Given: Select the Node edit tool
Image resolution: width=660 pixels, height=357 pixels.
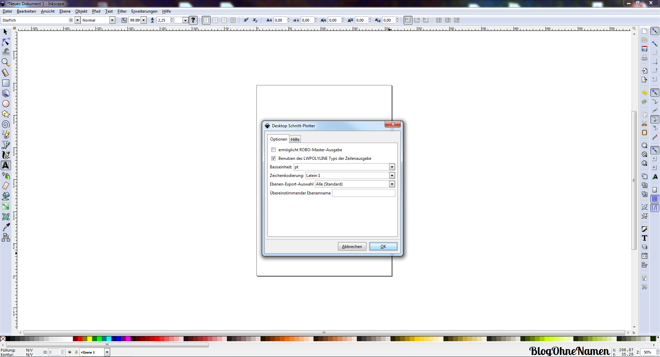Looking at the screenshot, I should tap(6, 42).
